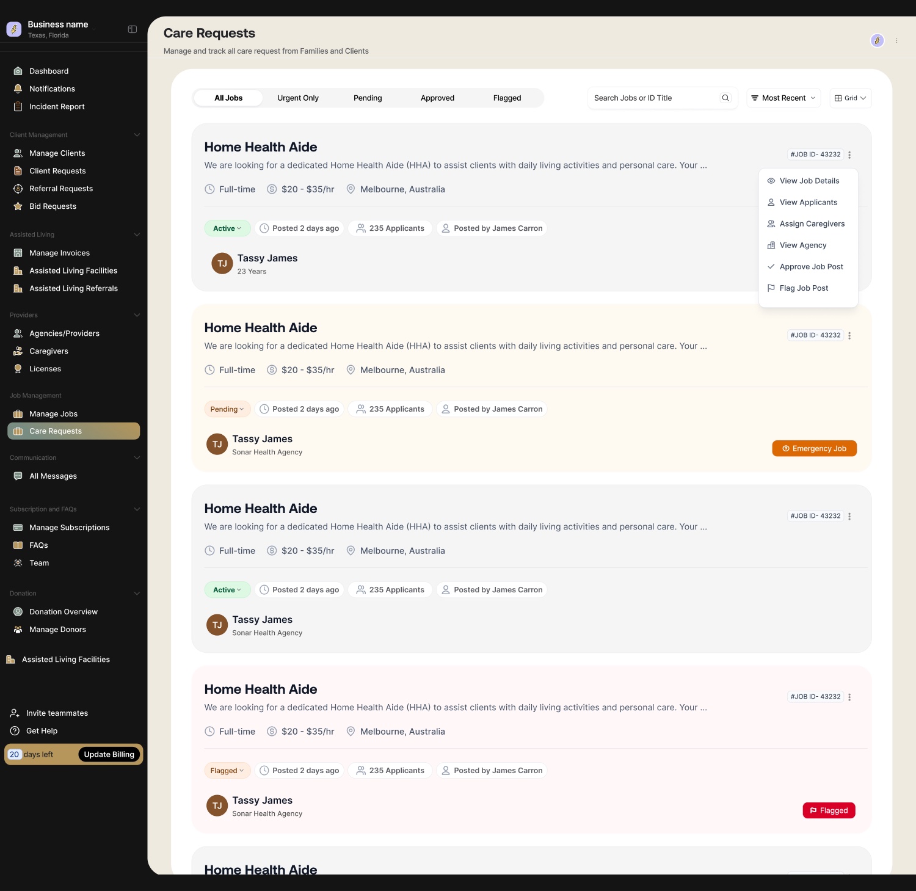Switch to the Approved tab
The width and height of the screenshot is (916, 891).
pos(437,98)
